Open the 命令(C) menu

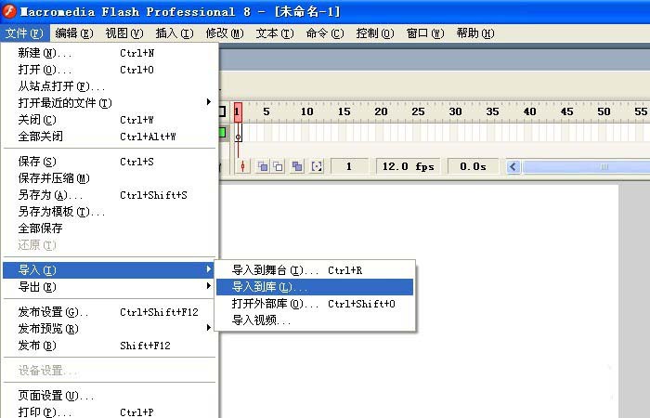pos(325,33)
